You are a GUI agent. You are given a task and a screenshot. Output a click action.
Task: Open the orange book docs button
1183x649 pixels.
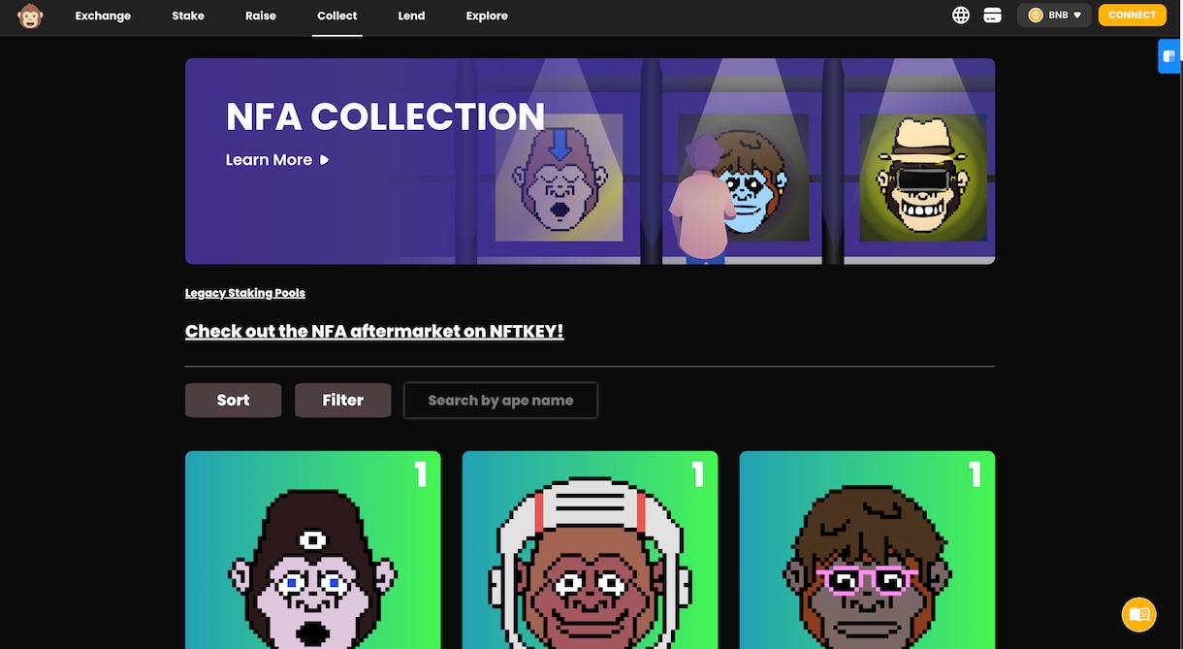1138,614
